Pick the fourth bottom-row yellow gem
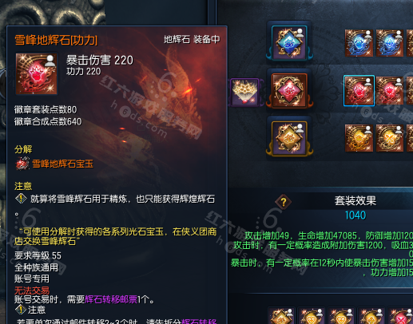 tap(371, 316)
